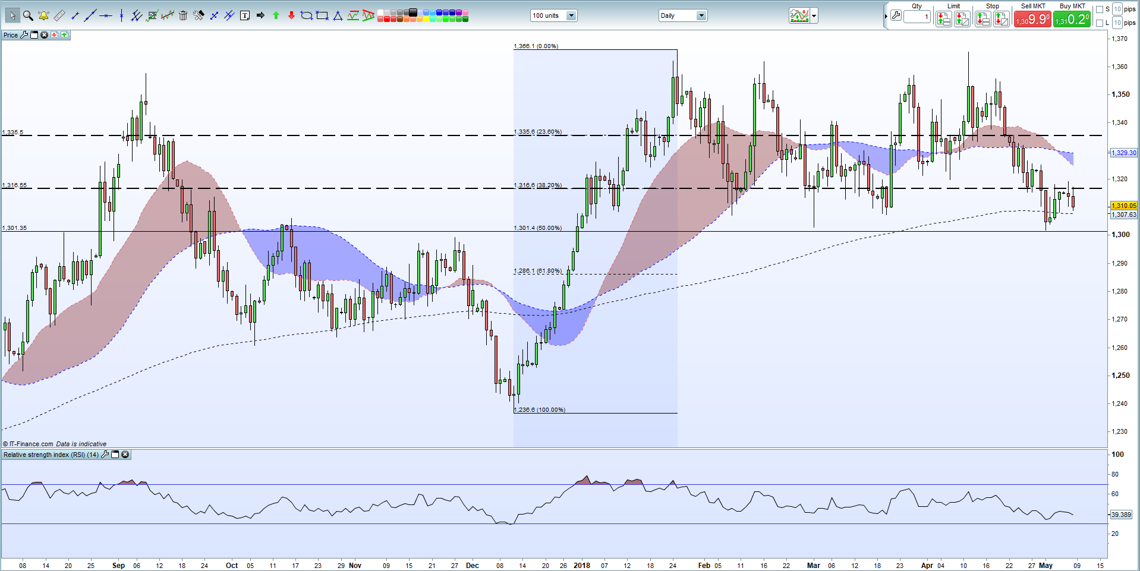Click the 1,329.30 price axis tag
The width and height of the screenshot is (1140, 571).
pos(1123,153)
